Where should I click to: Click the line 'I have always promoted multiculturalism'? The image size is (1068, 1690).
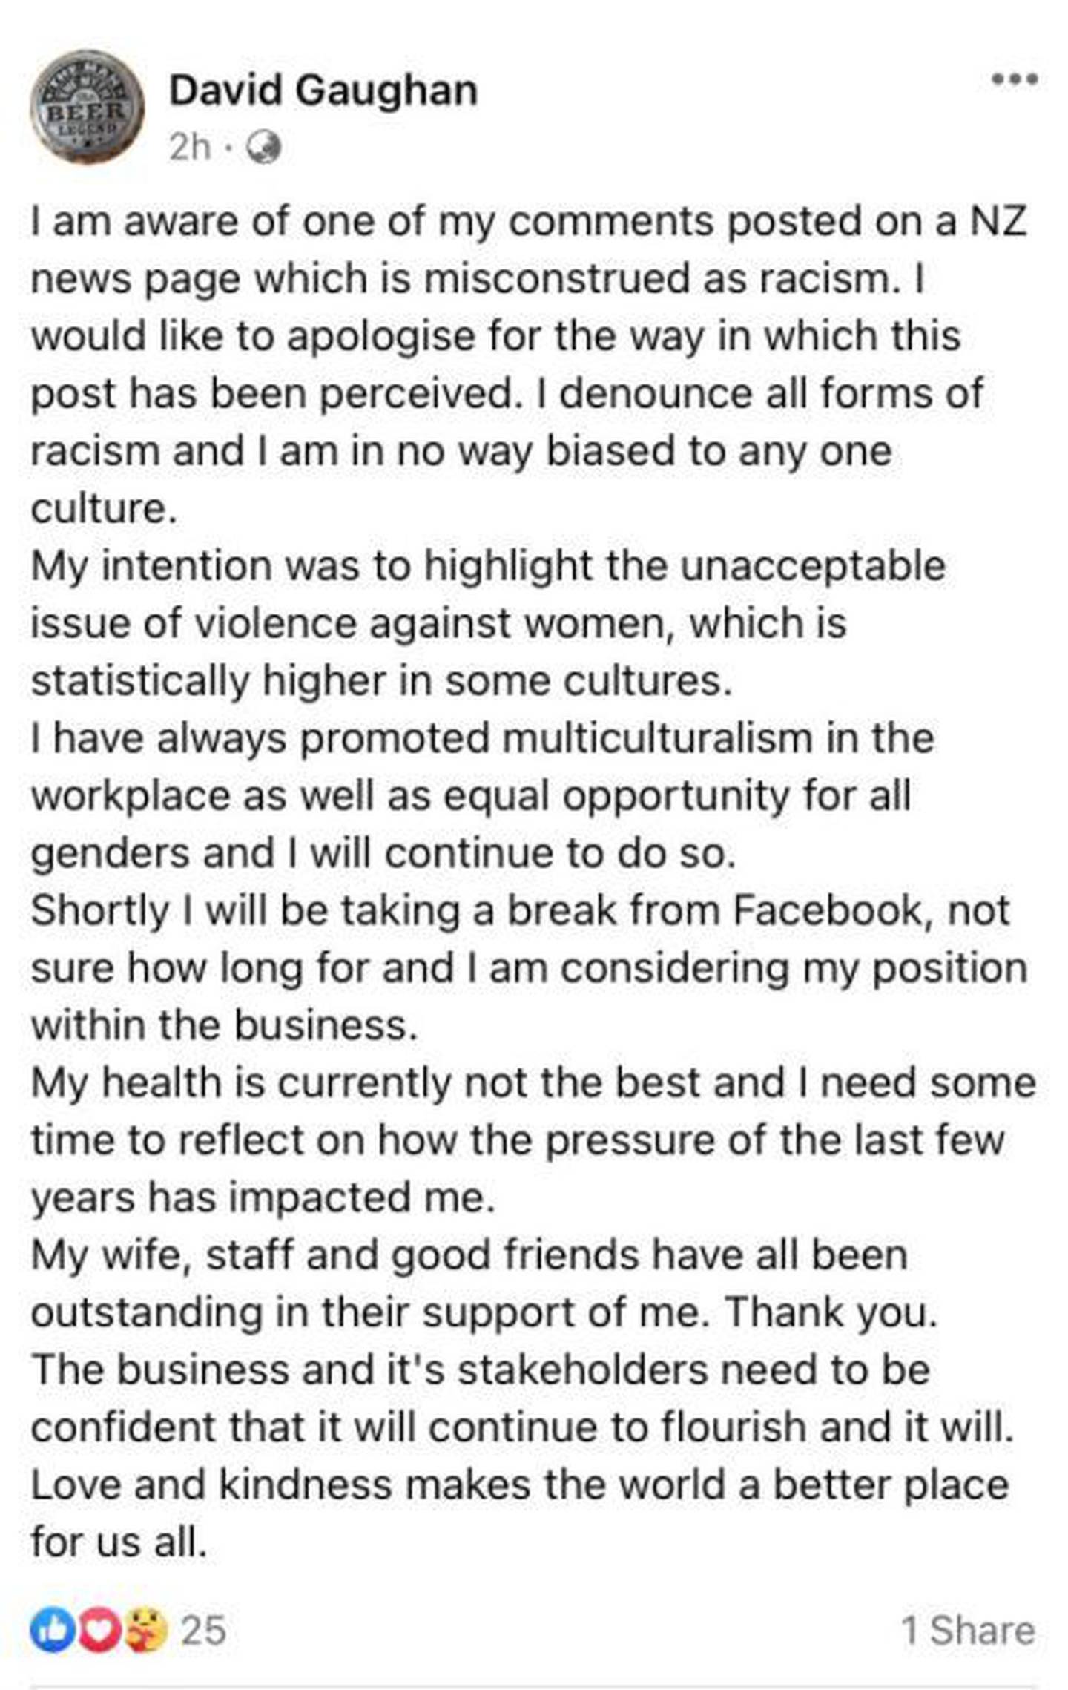point(483,738)
